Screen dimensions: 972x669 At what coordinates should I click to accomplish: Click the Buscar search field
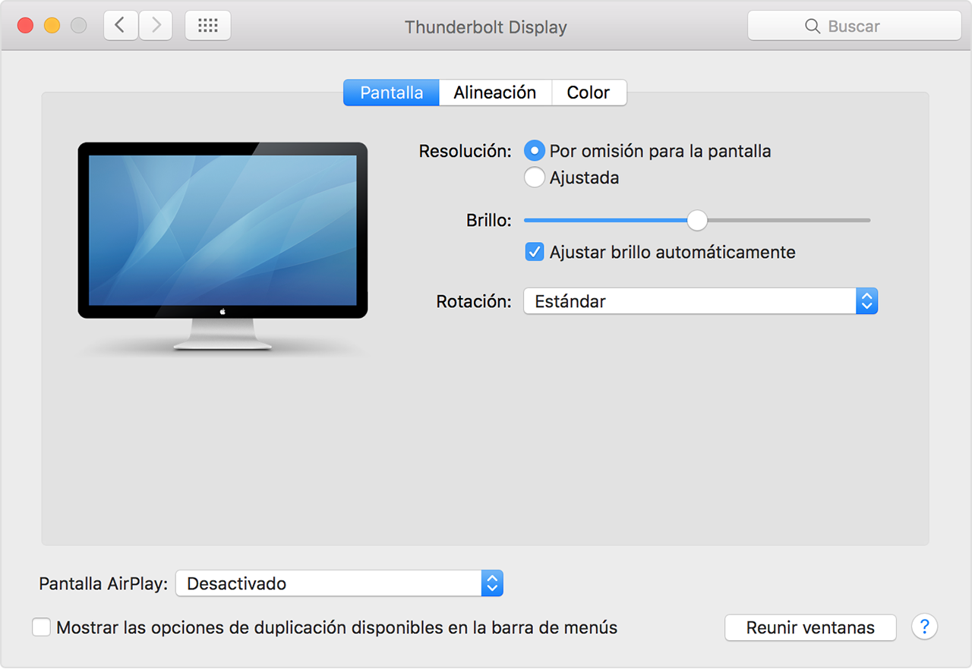(854, 26)
